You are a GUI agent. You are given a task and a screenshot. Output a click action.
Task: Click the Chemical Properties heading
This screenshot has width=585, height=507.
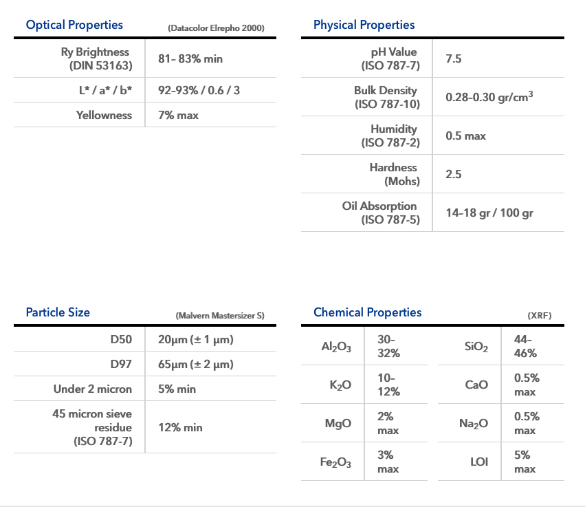point(367,312)
